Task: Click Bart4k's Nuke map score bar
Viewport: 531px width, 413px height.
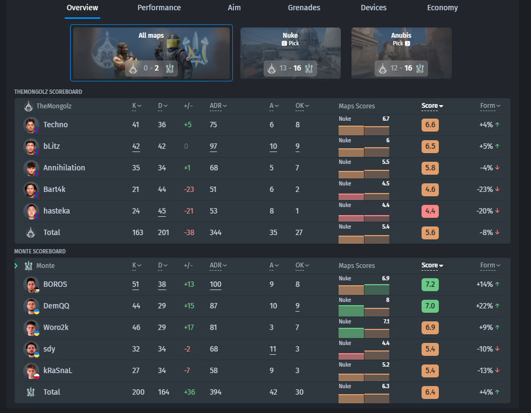Action: point(351,196)
